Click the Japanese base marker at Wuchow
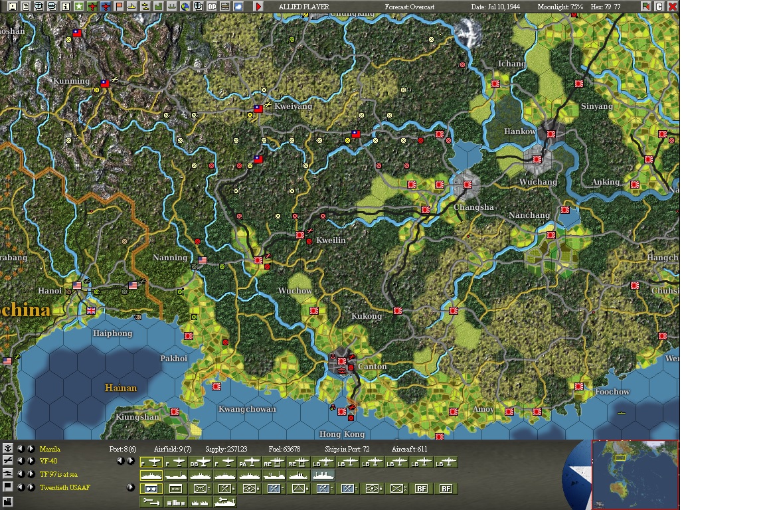Image resolution: width=765 pixels, height=510 pixels. pos(313,310)
